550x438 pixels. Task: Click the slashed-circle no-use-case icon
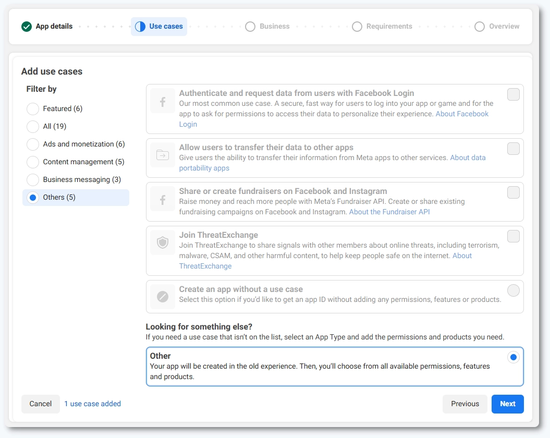[x=162, y=297]
